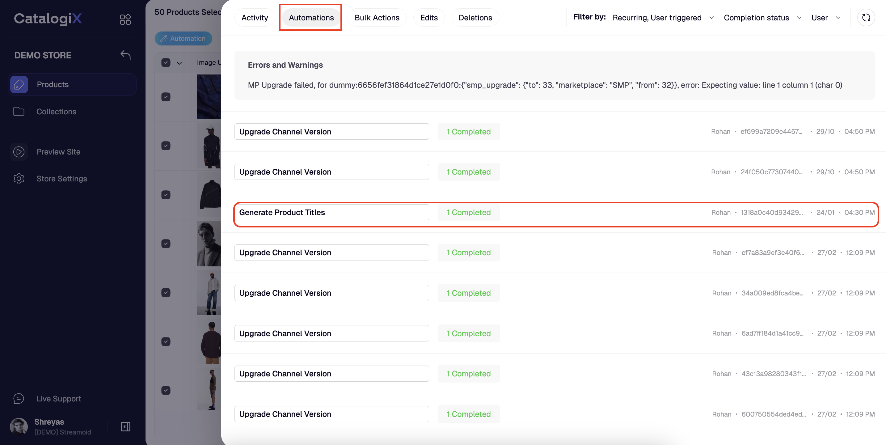Toggle the select-all checkbox in the table header
886x445 pixels.
click(x=166, y=63)
